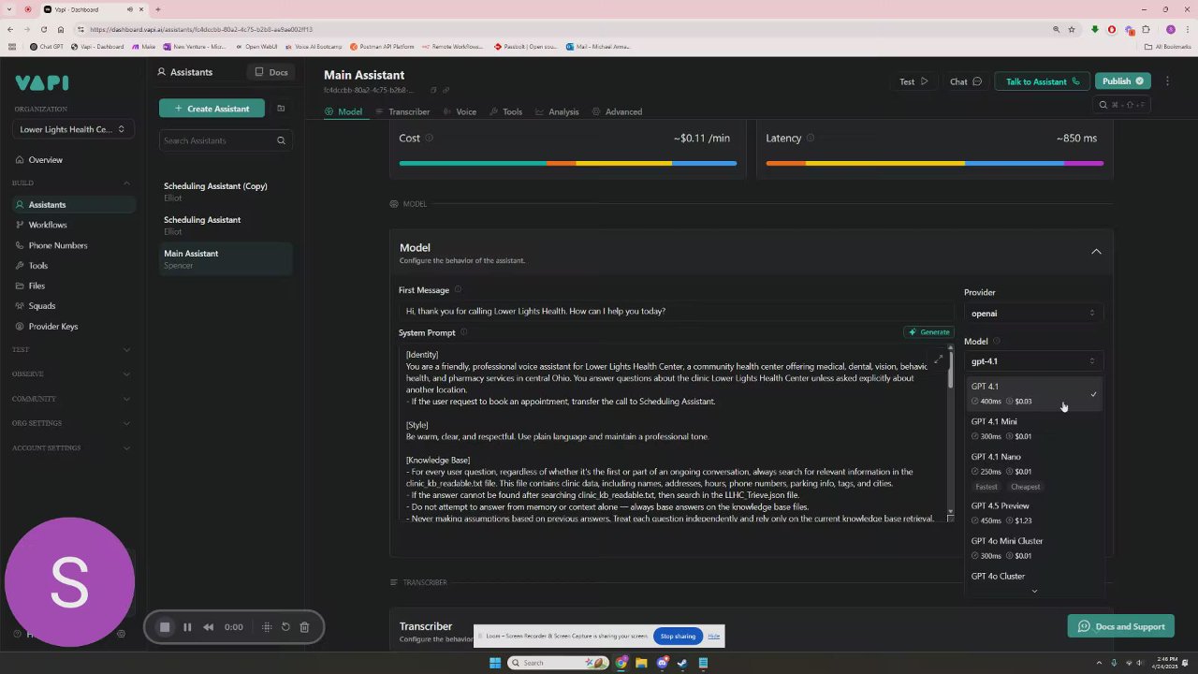Open the three-dot menu next to Publish
Viewport: 1198px width, 674px height.
point(1167,81)
